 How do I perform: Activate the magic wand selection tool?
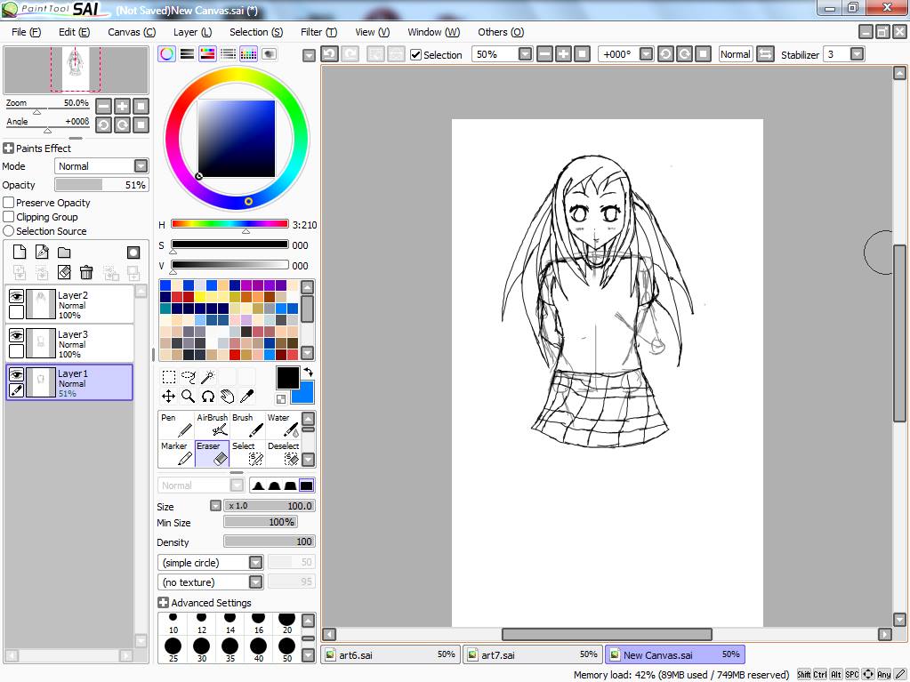tap(207, 377)
